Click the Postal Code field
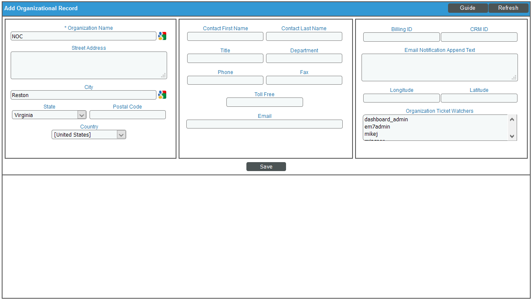Viewport: 532px width, 300px height. pos(127,115)
